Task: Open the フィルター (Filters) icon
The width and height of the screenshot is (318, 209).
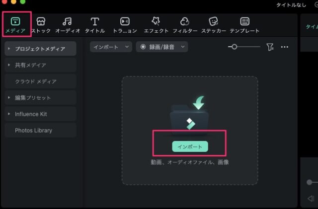Action: [x=185, y=21]
